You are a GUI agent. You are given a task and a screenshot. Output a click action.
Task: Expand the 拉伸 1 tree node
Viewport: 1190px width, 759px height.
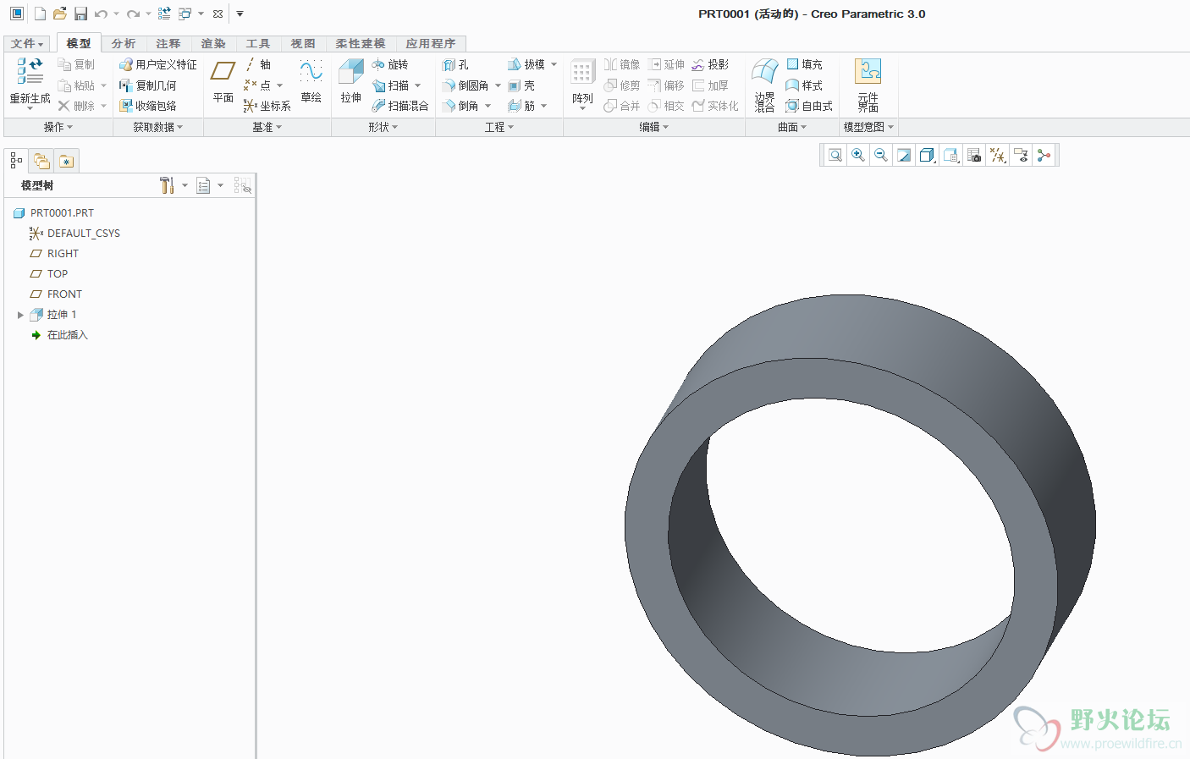(x=20, y=315)
